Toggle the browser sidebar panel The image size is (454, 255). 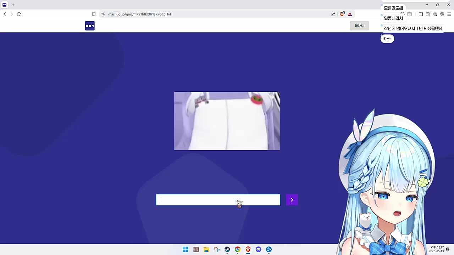421,14
